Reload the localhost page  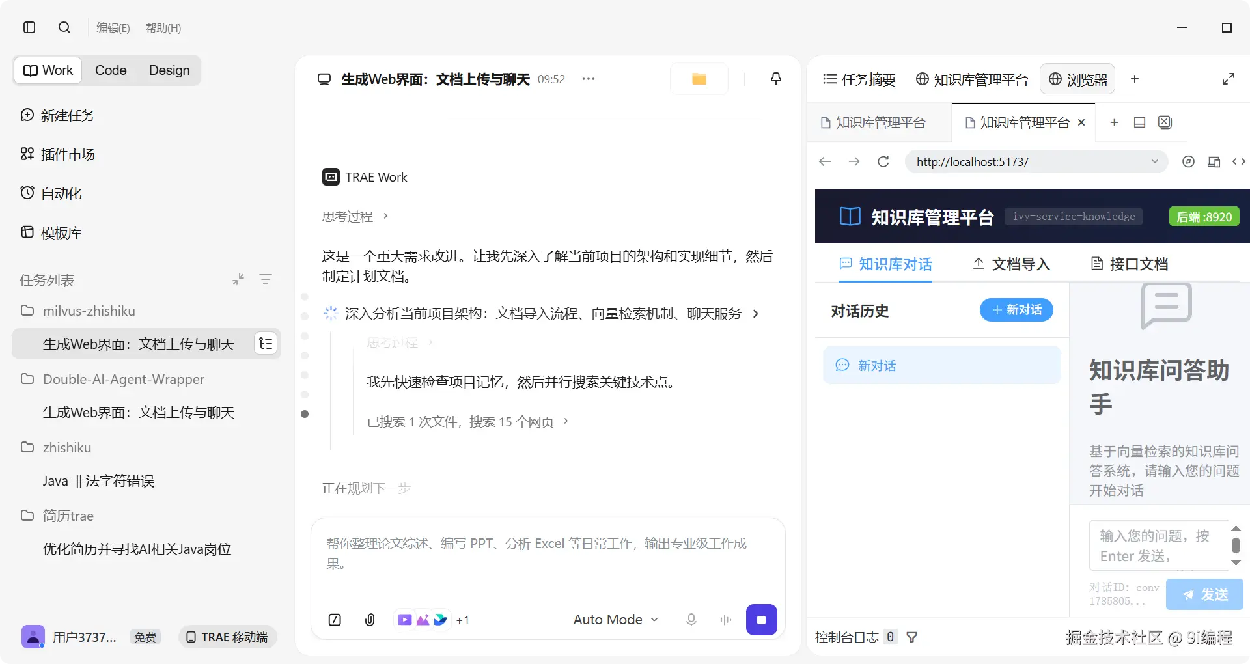tap(883, 161)
